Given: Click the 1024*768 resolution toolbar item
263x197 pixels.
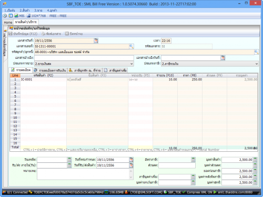Looking at the screenshot, I should pos(36,16).
